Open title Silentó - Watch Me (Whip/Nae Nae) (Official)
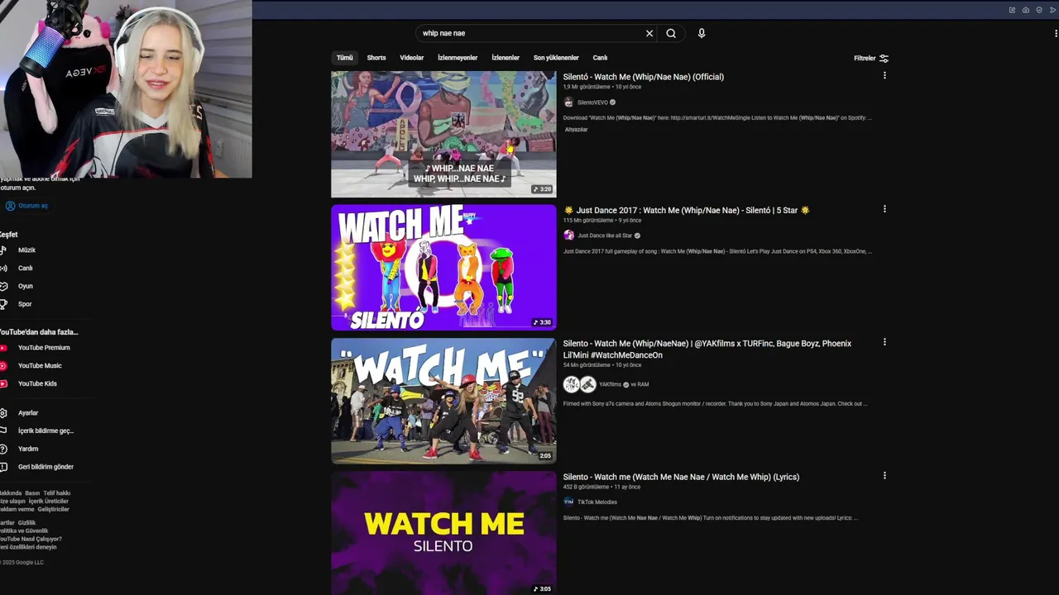This screenshot has width=1059, height=595. [x=644, y=77]
